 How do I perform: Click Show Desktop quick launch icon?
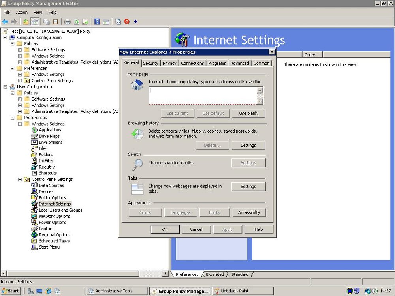(39, 291)
